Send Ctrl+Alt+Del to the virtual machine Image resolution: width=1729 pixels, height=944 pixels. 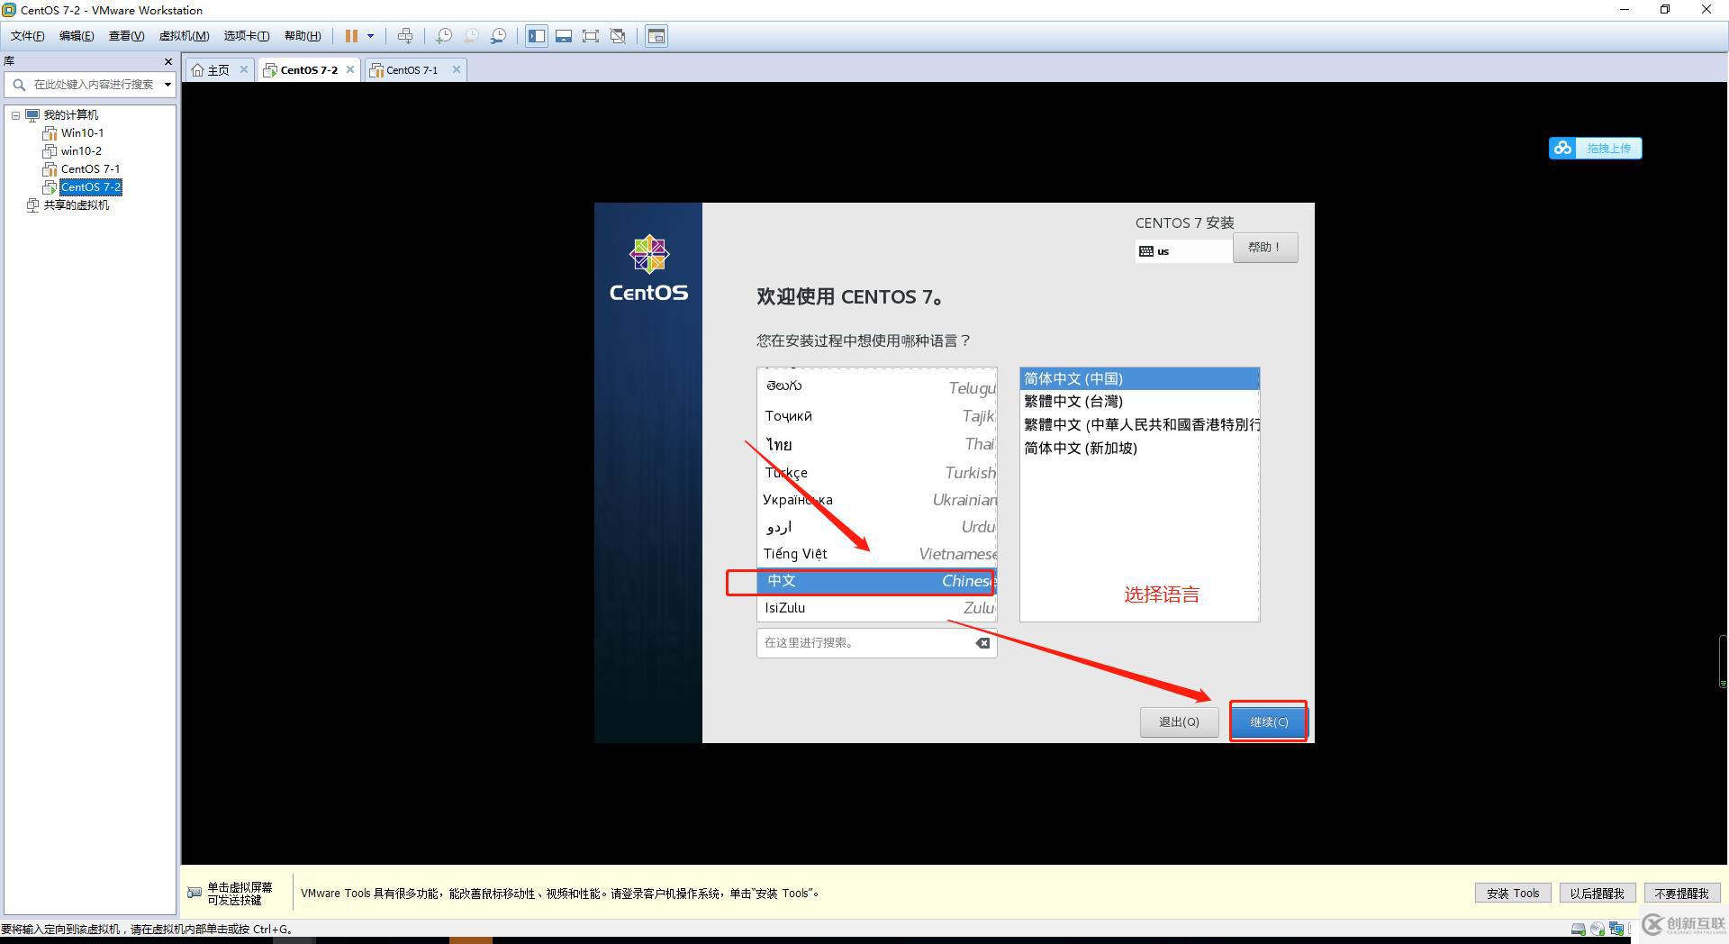[x=405, y=36]
